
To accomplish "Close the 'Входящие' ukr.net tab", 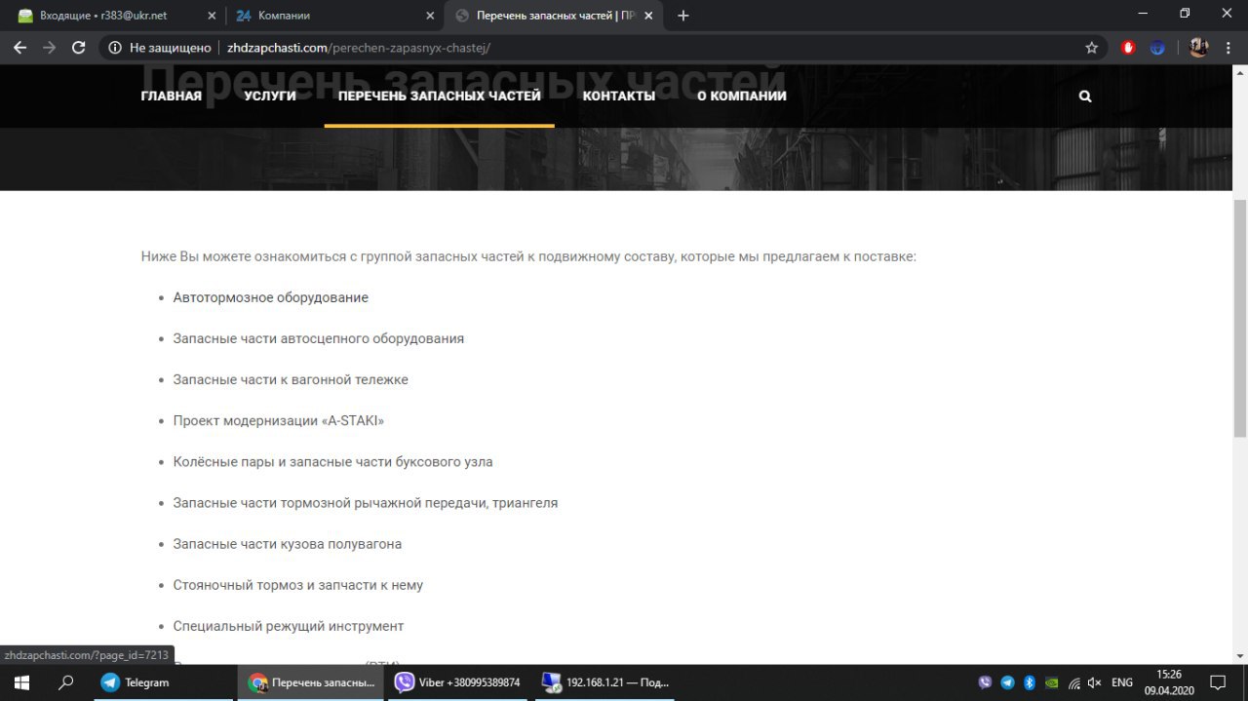I will coord(212,16).
